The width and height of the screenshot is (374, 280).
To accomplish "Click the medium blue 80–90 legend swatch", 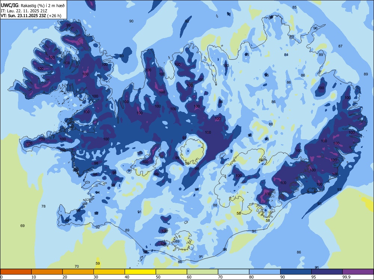I will click(265, 272).
